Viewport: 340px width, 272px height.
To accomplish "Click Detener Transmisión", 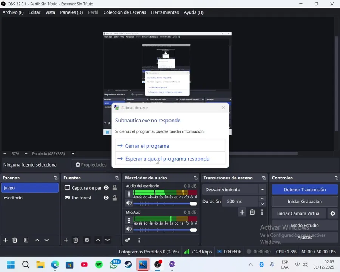I will 304,190.
